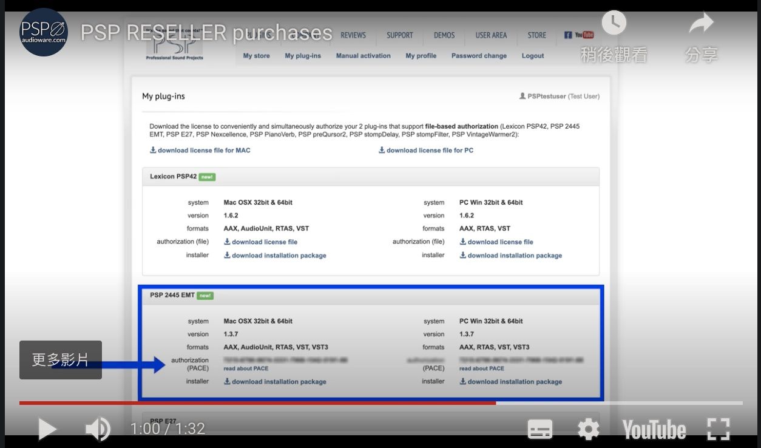Open the Manual activation tab

point(363,56)
